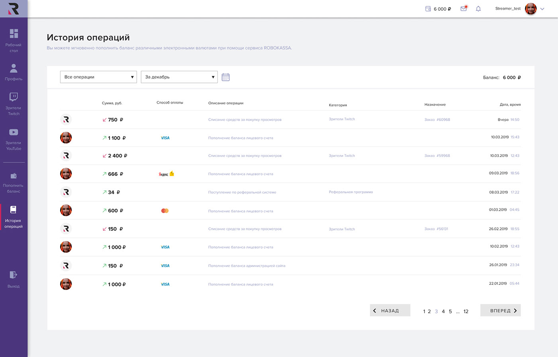Expand the За декабрь period dropdown
The image size is (558, 357).
179,77
